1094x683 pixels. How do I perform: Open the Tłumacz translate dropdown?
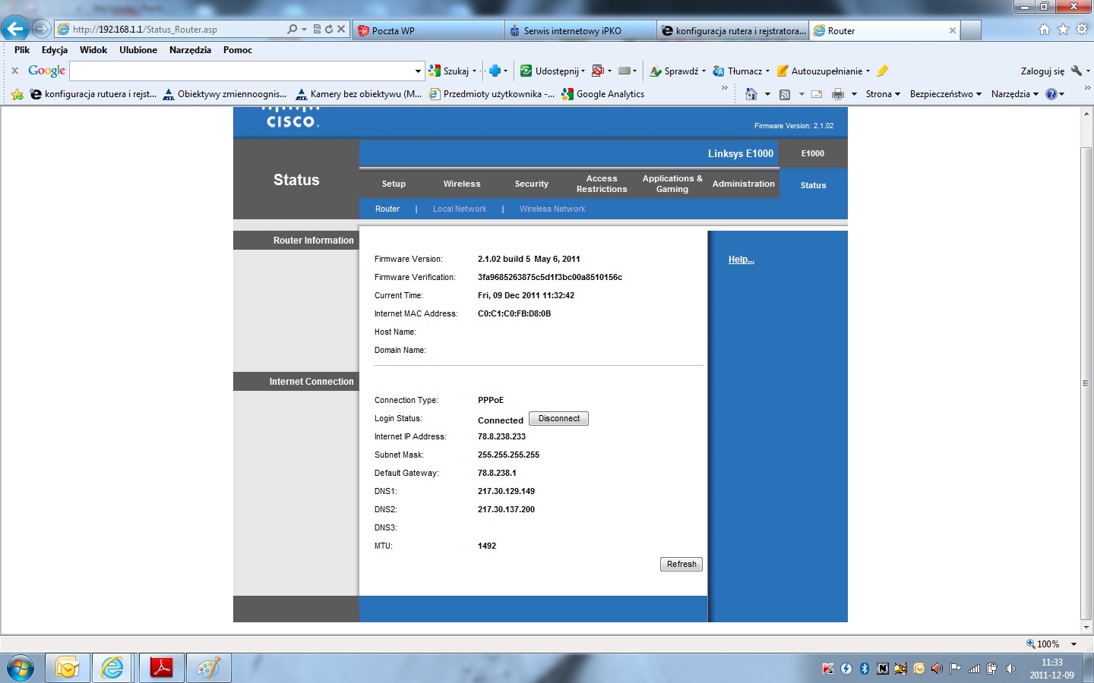(x=767, y=71)
